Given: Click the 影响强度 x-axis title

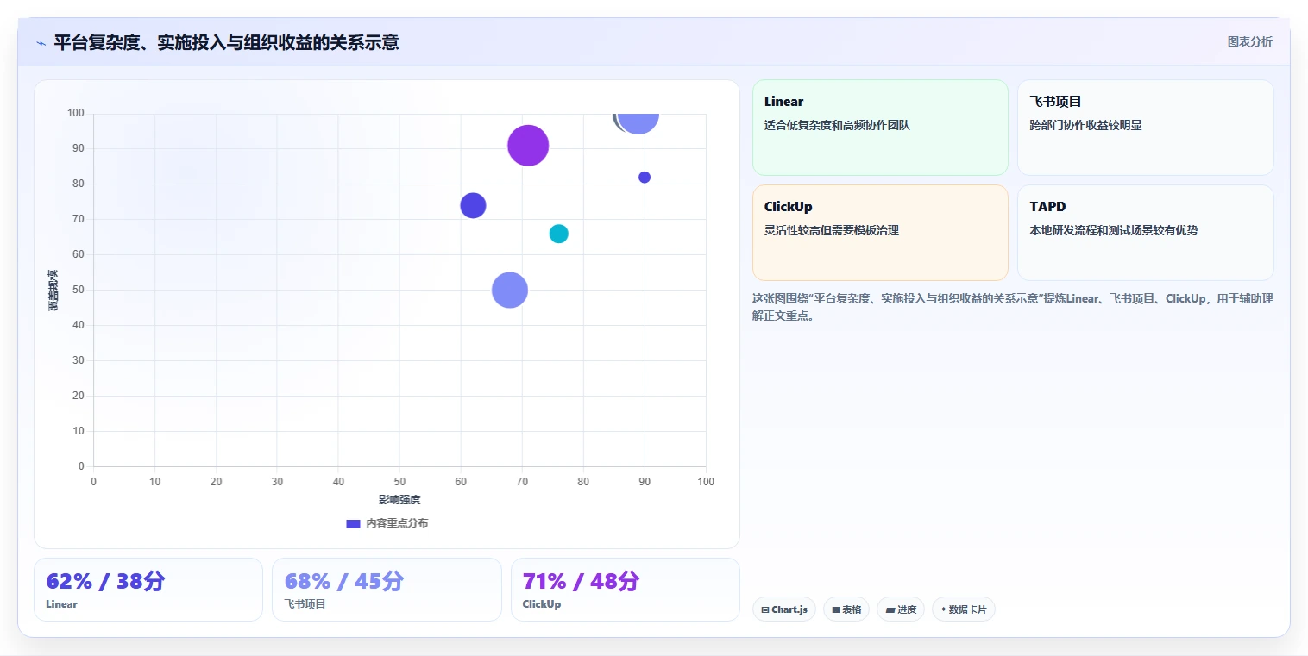Looking at the screenshot, I should pos(399,500).
